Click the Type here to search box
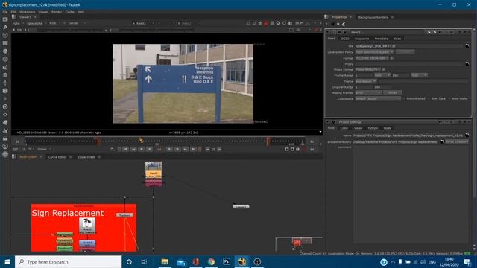 68,261
